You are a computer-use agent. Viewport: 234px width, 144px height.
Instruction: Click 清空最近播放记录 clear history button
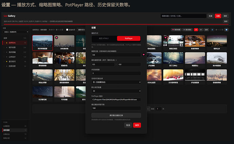point(116,115)
